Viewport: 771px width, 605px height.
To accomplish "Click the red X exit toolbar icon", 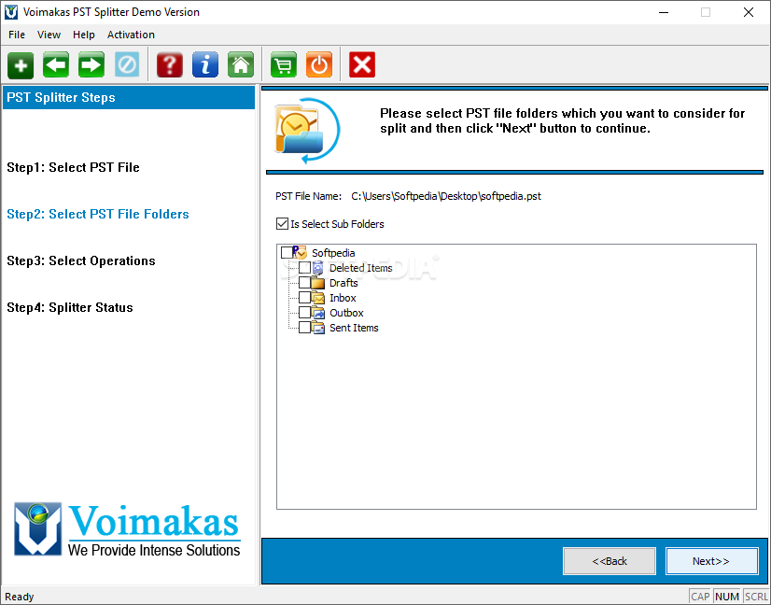I will (x=362, y=65).
